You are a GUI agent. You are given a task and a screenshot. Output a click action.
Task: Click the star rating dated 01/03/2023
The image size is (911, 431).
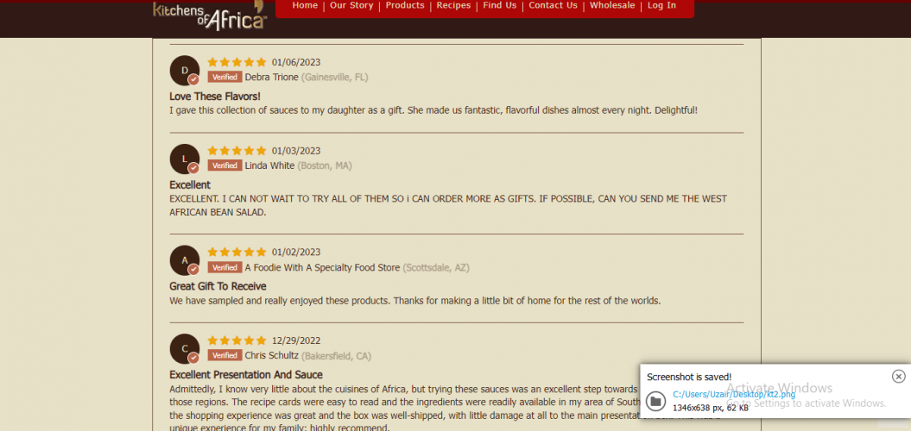click(x=237, y=151)
